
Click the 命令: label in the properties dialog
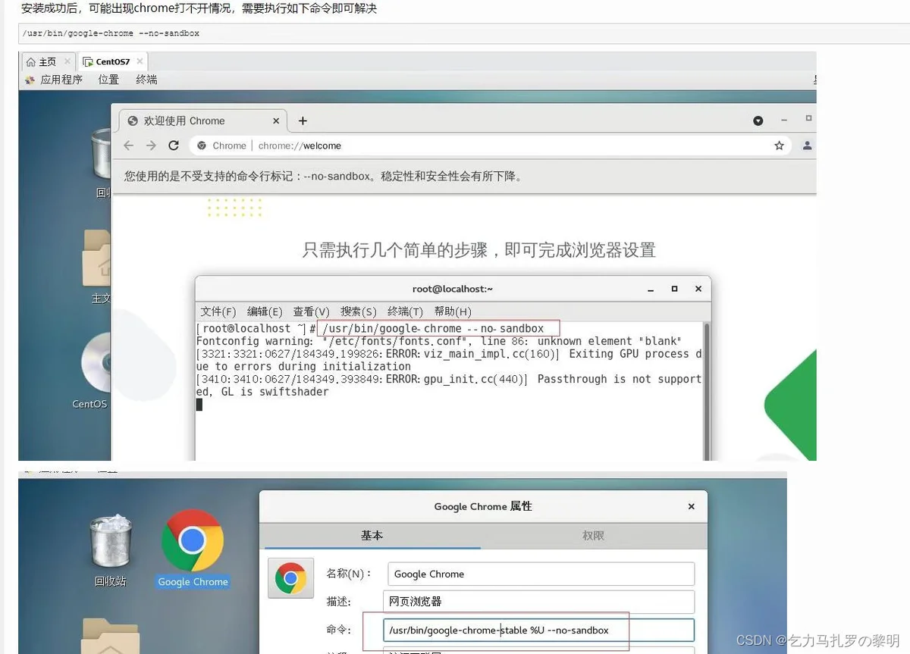pos(339,631)
